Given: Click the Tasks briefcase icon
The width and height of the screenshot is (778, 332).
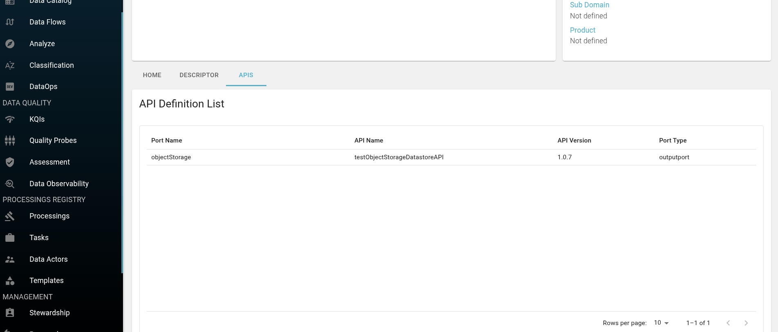Looking at the screenshot, I should (10, 238).
